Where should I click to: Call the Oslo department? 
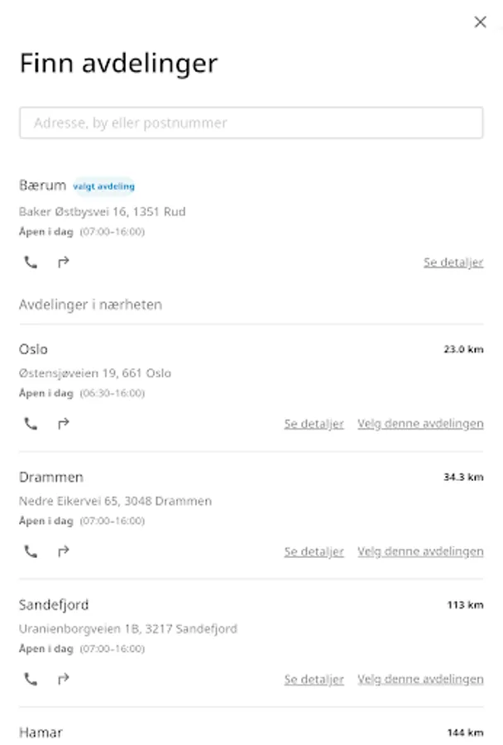pos(31,424)
